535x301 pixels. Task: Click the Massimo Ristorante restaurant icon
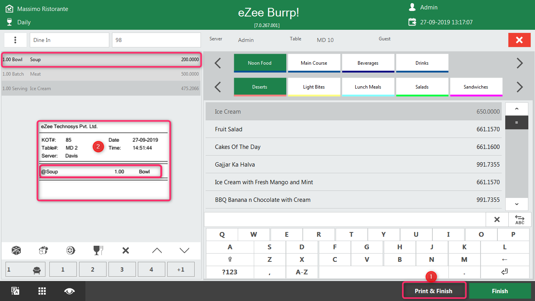9,8
